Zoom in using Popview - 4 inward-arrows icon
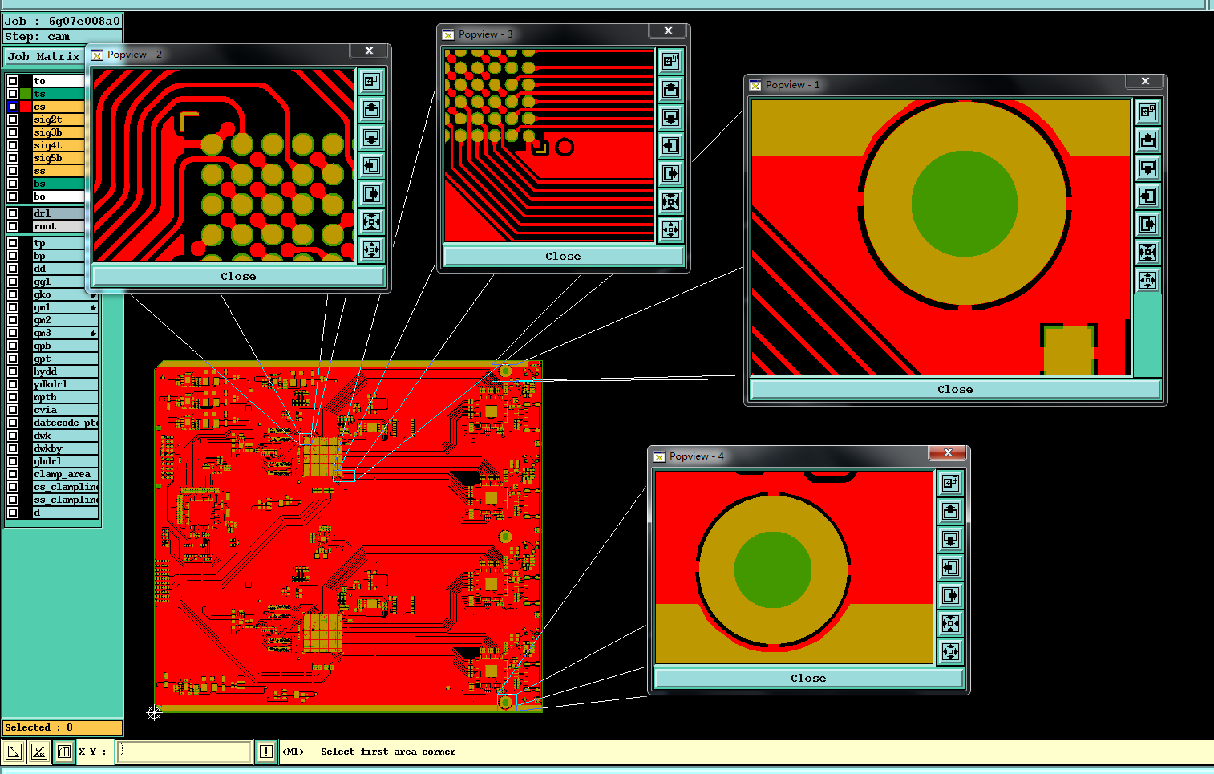This screenshot has width=1214, height=774. pyautogui.click(x=950, y=623)
